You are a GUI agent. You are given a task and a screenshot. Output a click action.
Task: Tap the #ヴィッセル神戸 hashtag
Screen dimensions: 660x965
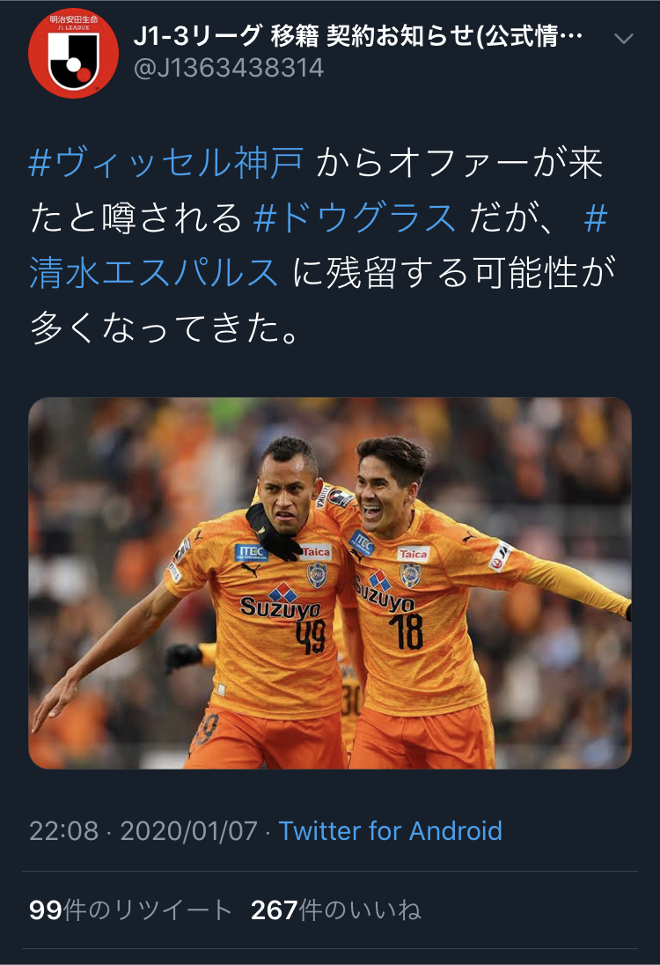pyautogui.click(x=166, y=163)
